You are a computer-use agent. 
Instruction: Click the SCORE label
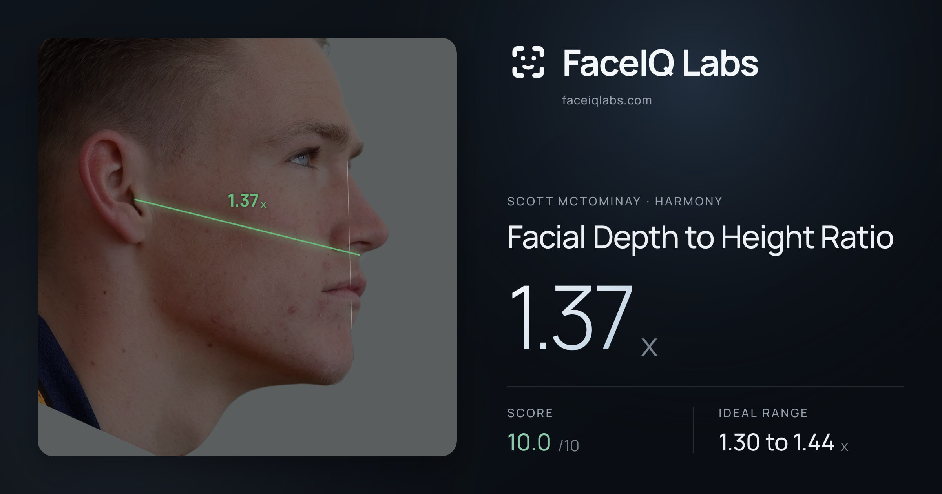[530, 413]
